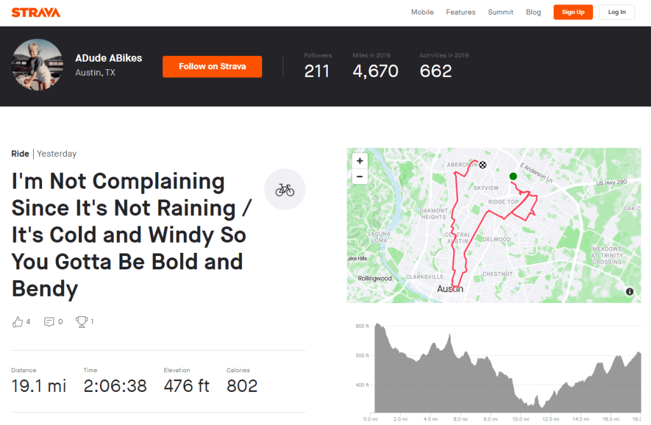Zoom in on the route map
The image size is (651, 425).
pyautogui.click(x=360, y=161)
